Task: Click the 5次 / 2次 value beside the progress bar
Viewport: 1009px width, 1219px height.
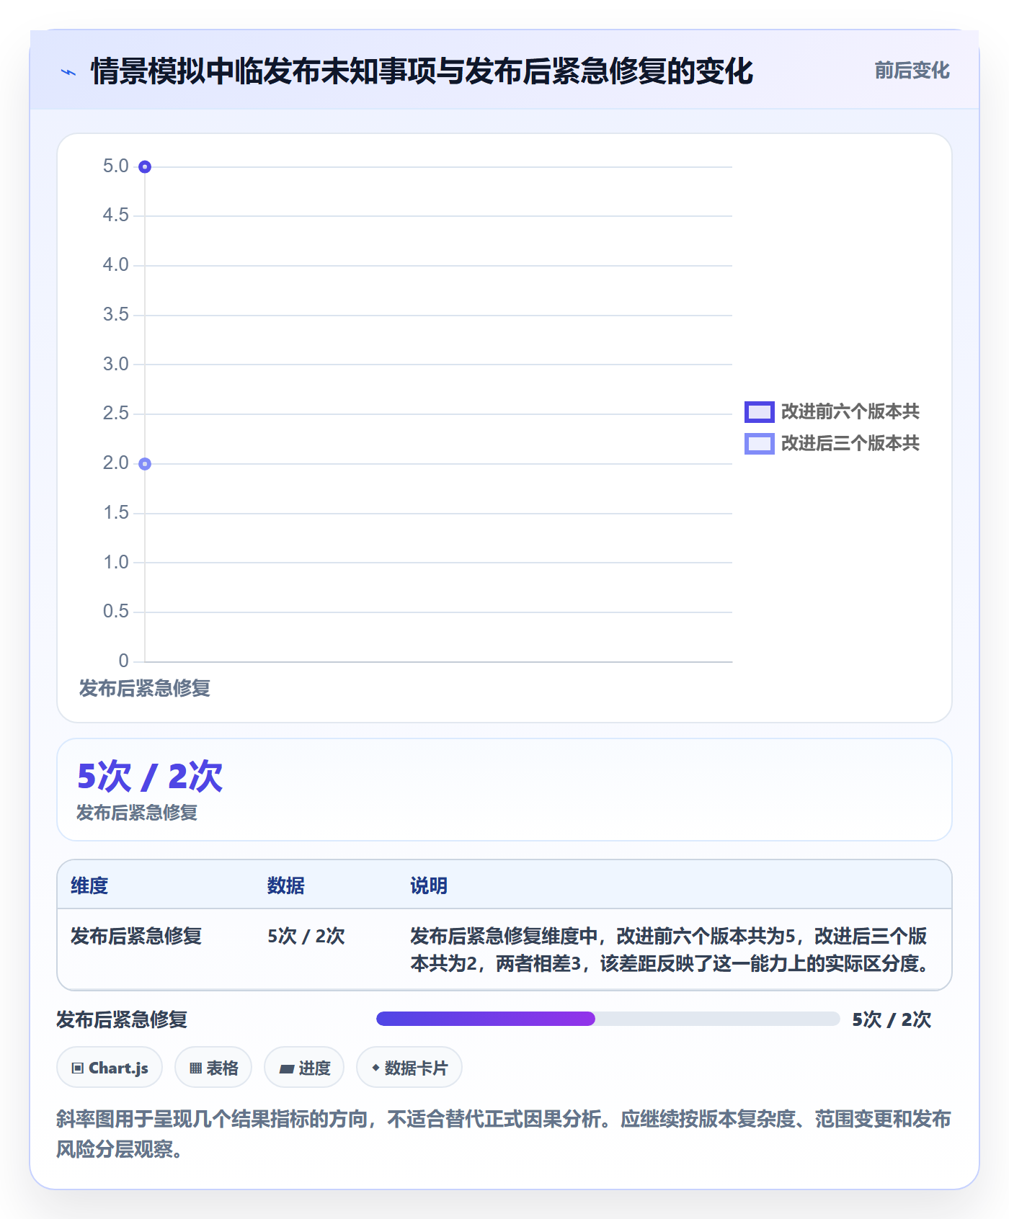Action: pyautogui.click(x=892, y=1019)
